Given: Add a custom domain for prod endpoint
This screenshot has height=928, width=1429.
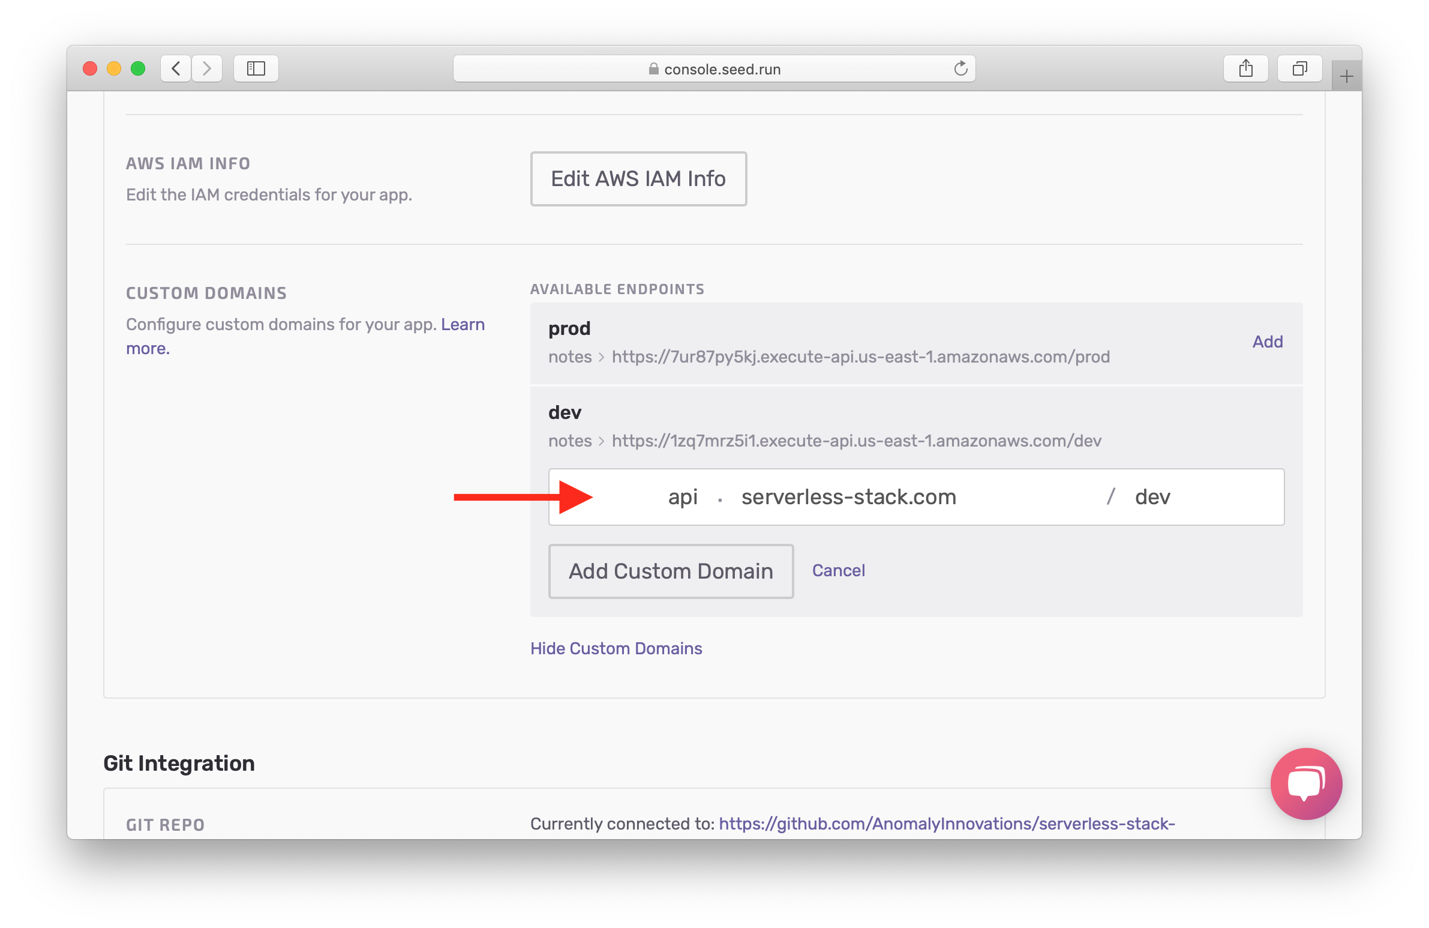Looking at the screenshot, I should [x=1267, y=342].
